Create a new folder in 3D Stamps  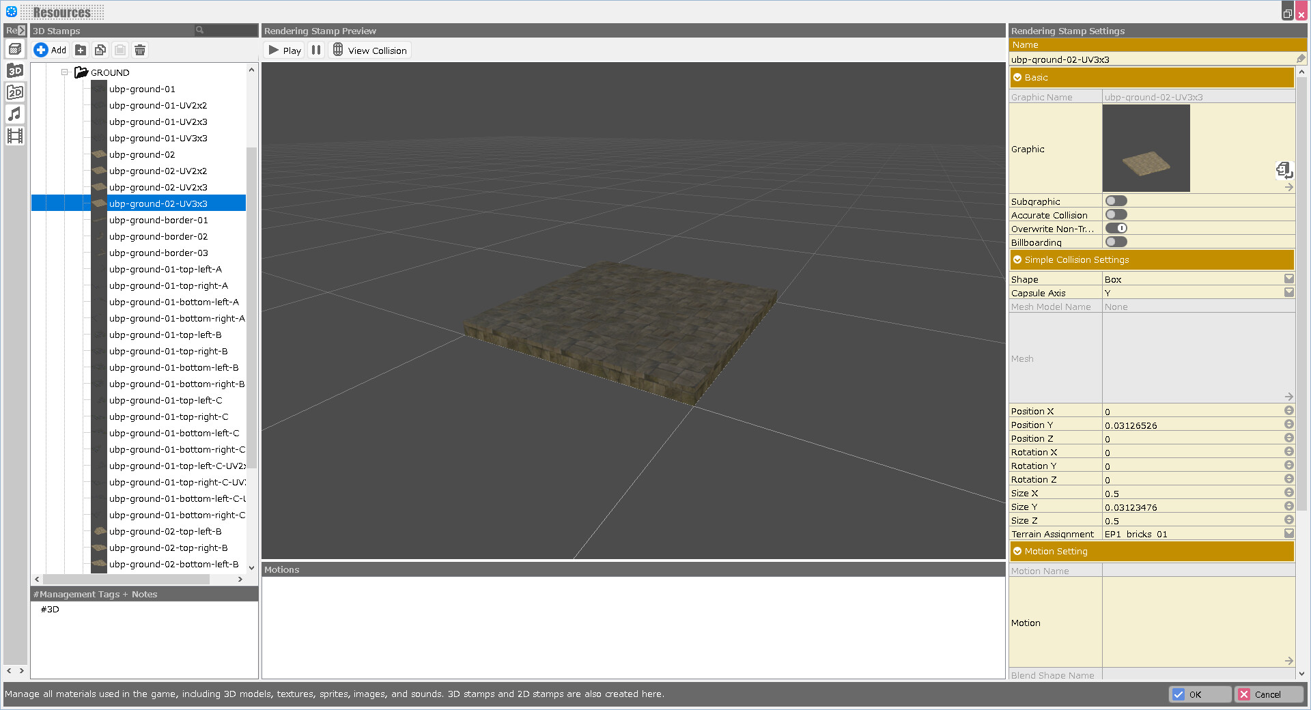coord(81,50)
